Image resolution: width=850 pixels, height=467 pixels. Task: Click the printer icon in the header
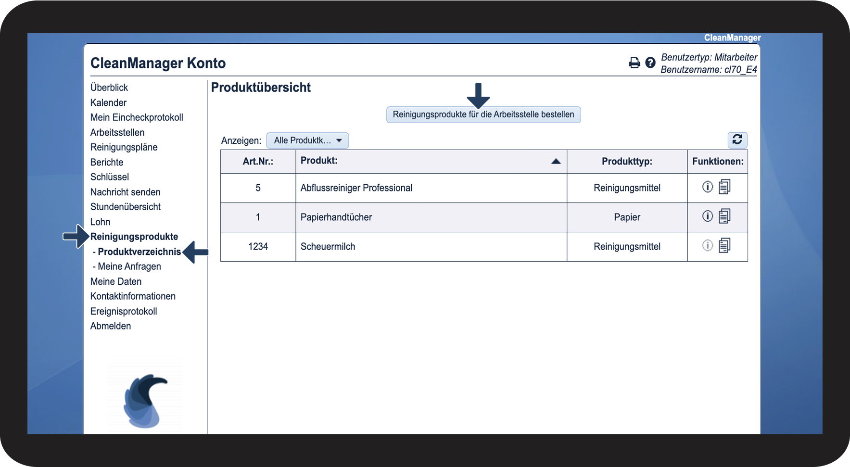click(634, 63)
